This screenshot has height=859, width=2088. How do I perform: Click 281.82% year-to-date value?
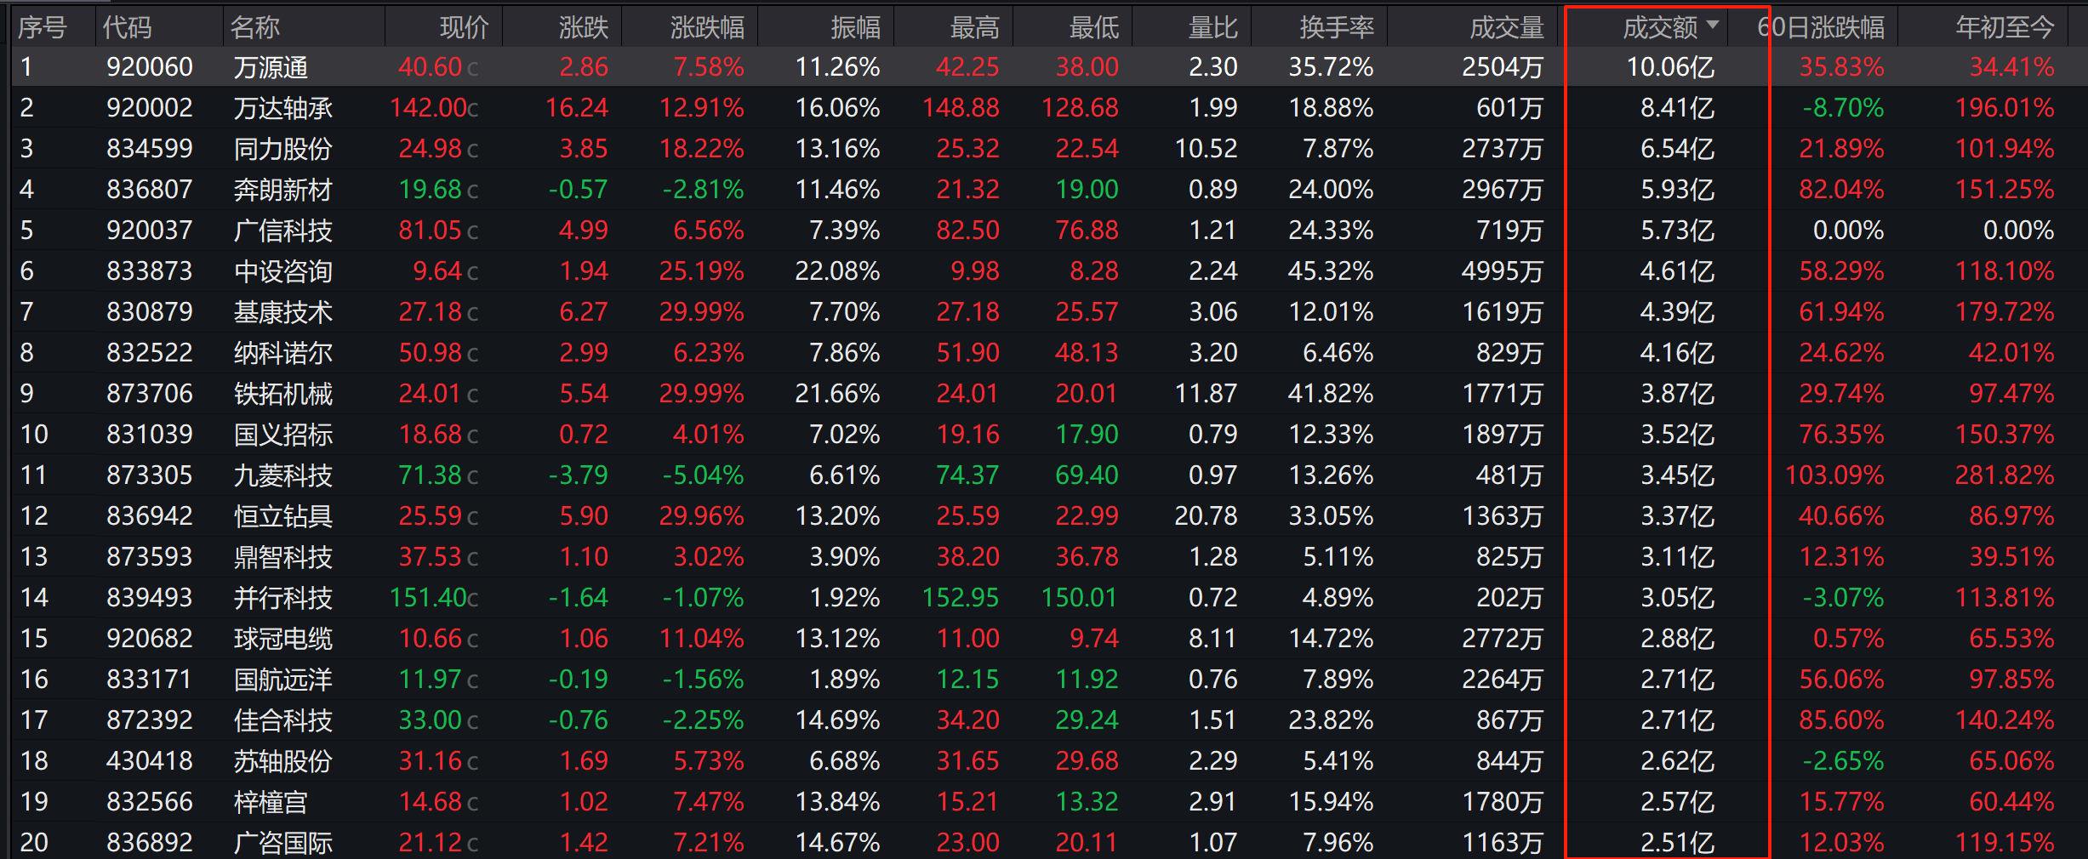pos(2005,475)
